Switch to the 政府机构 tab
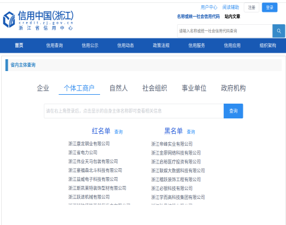286x225 pixels. [233, 88]
